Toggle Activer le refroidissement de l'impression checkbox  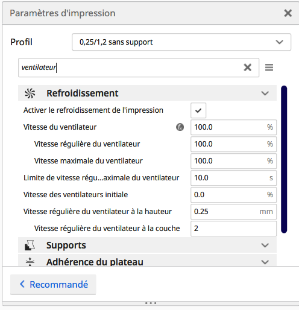pyautogui.click(x=198, y=110)
